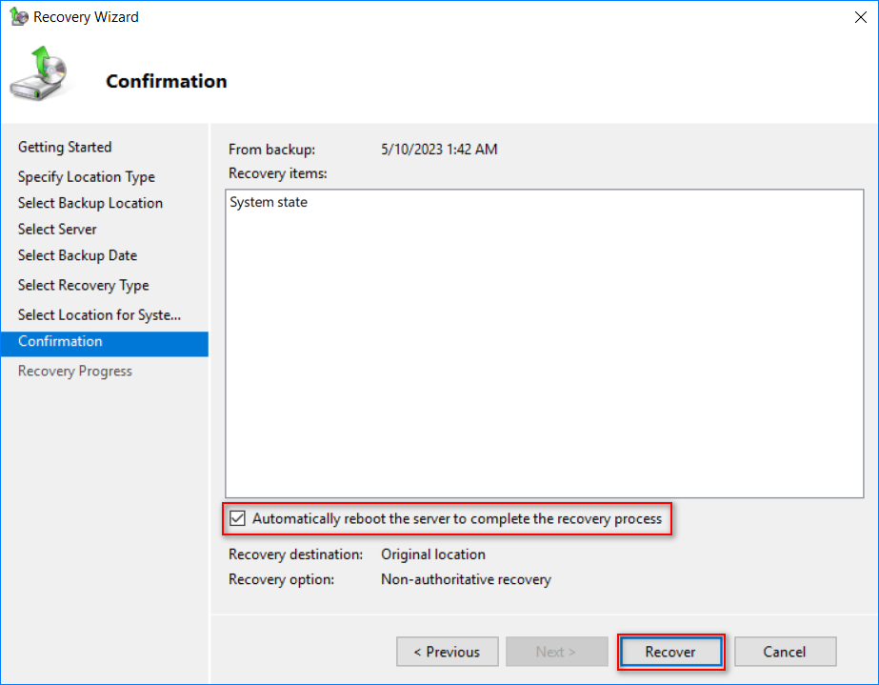Click the Cancel button

coord(785,652)
